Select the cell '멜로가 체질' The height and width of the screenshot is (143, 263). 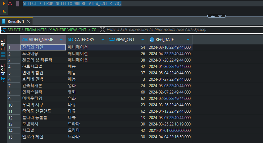click(43, 137)
